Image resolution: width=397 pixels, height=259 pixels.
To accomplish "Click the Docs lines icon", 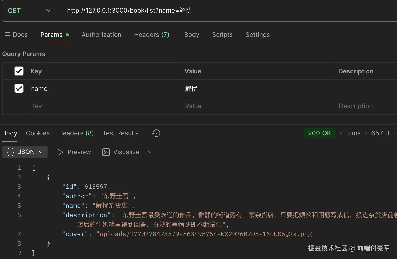I will [7, 35].
